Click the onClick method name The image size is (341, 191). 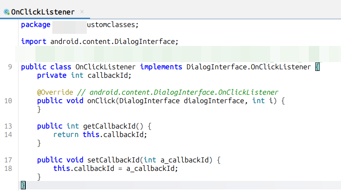tap(101, 101)
